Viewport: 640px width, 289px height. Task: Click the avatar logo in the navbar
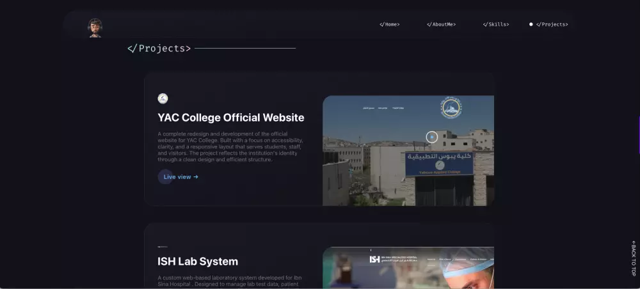[x=95, y=28]
